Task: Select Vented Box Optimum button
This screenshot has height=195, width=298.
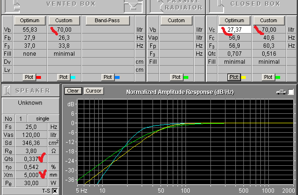Action: 30,20
